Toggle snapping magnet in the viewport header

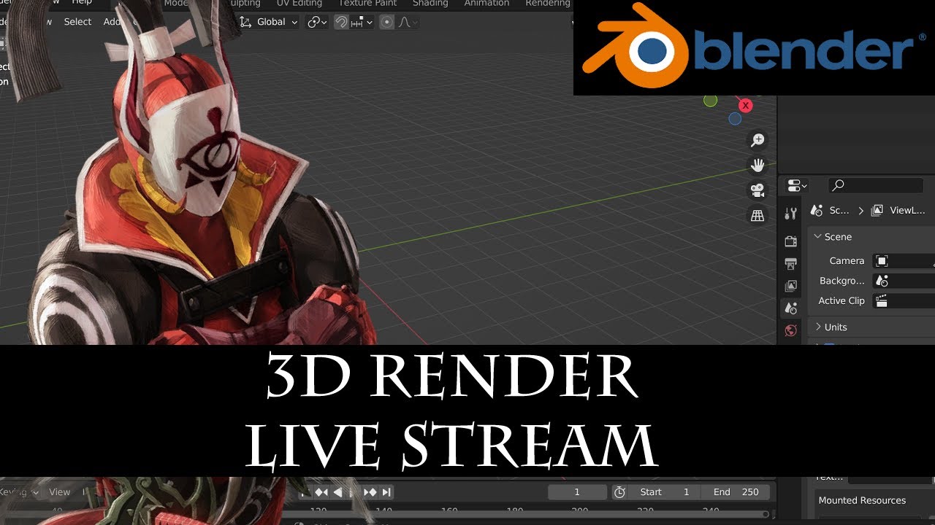(341, 22)
